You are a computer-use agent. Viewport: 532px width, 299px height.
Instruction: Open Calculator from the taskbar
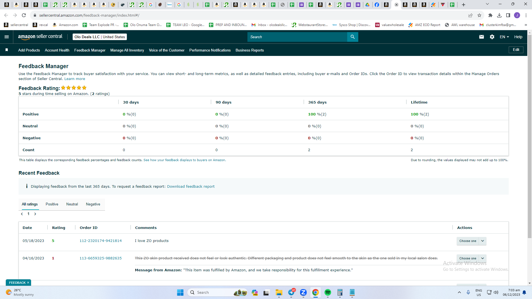click(340, 292)
